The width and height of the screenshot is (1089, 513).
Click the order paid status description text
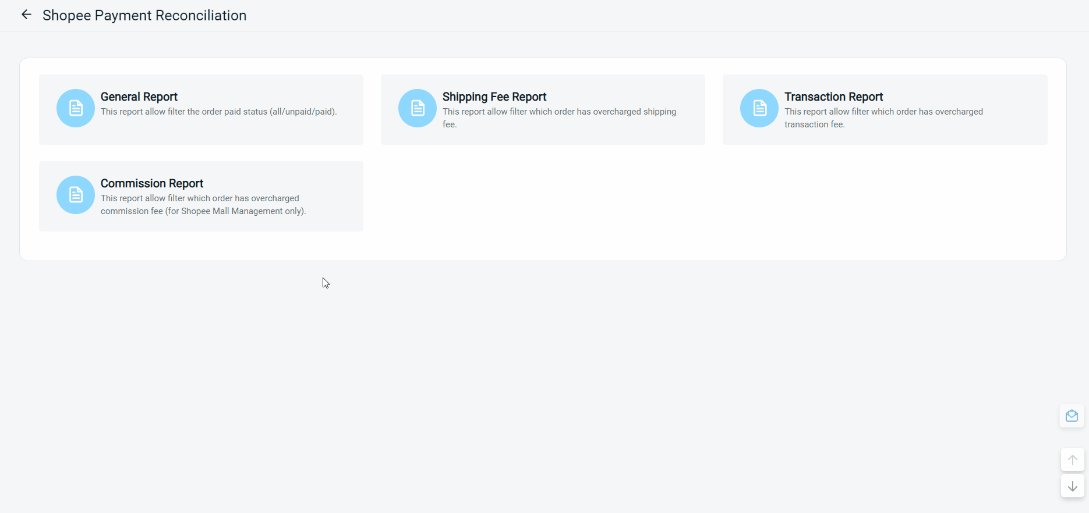pos(218,112)
